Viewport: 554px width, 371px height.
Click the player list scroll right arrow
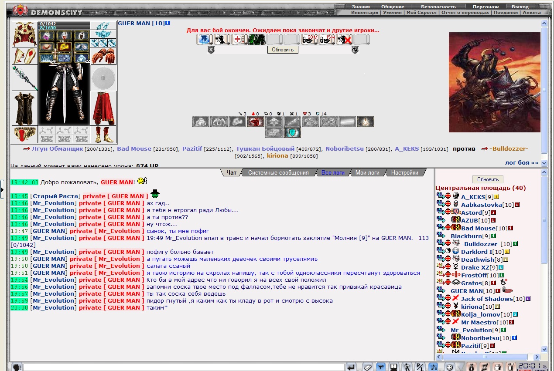(537, 357)
